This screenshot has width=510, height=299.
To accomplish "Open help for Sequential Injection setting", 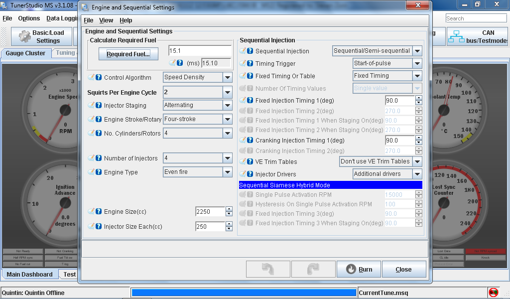I will pyautogui.click(x=250, y=51).
